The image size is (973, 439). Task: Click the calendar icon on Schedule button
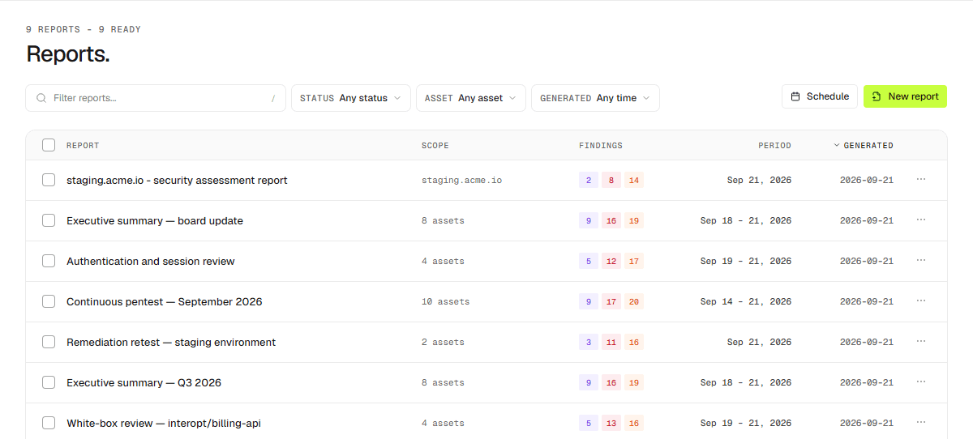[795, 96]
